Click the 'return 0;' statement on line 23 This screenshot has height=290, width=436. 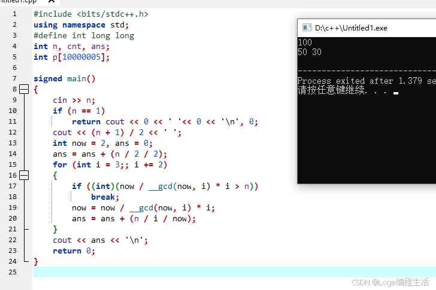[74, 251]
